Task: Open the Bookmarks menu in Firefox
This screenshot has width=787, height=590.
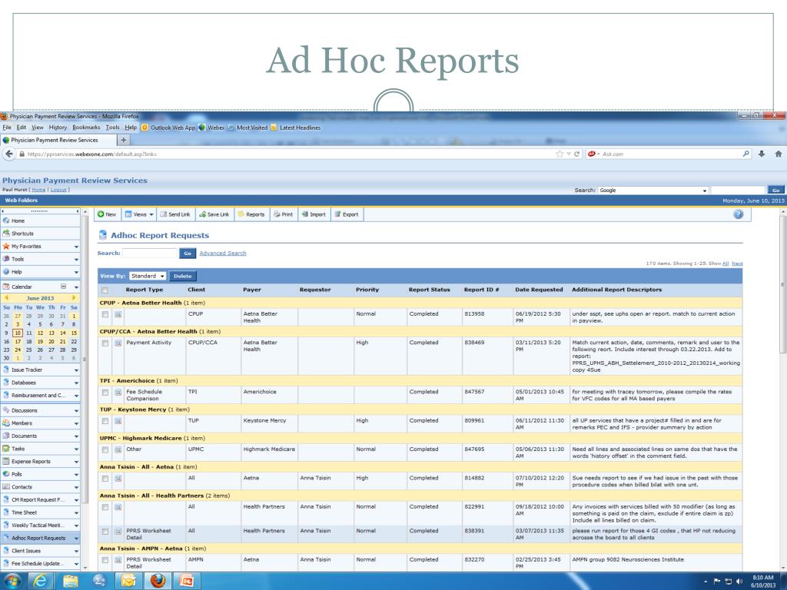Action: pos(86,128)
